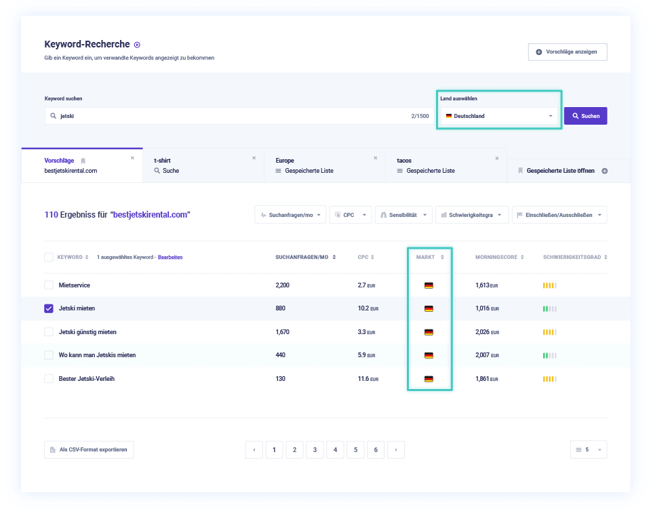Click the keyword search input containing jetski
651x509 pixels.
pyautogui.click(x=231, y=116)
